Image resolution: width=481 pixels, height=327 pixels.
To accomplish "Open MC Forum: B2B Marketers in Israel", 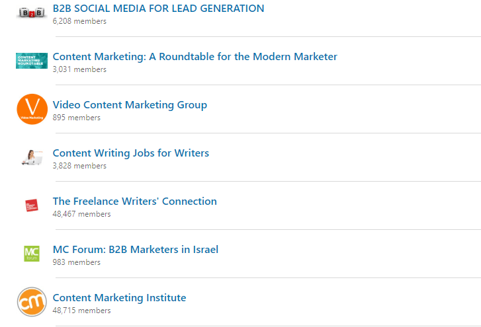I will tap(135, 250).
